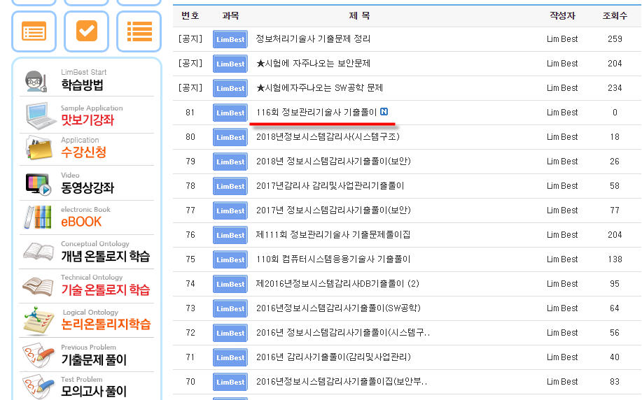Click the orange form document icon button
The image size is (642, 400).
point(34,31)
